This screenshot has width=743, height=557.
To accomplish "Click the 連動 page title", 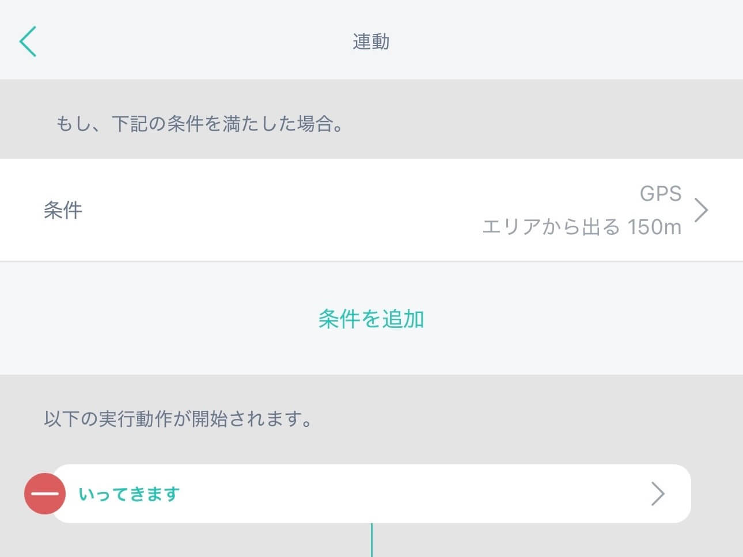I will 371,41.
